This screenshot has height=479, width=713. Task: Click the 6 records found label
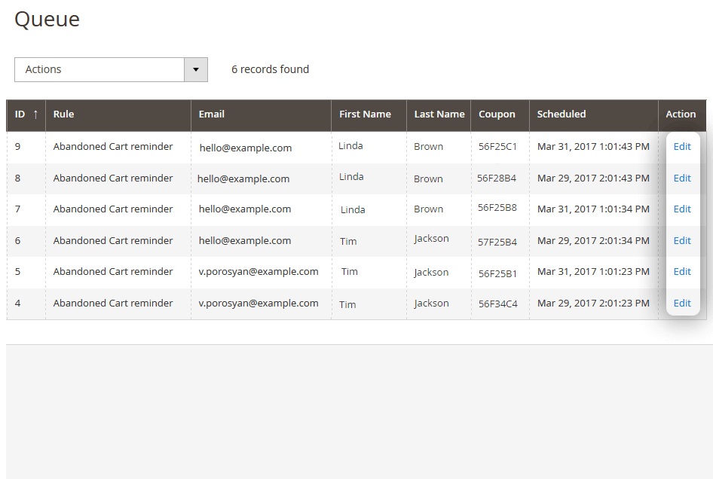[x=270, y=69]
